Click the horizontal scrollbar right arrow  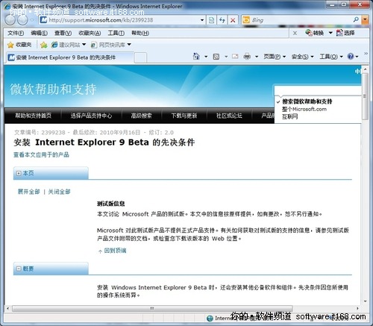tap(357, 308)
